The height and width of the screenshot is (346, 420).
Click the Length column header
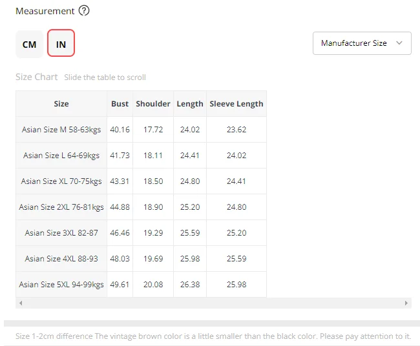point(190,104)
